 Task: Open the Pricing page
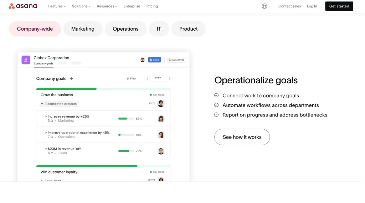152,6
